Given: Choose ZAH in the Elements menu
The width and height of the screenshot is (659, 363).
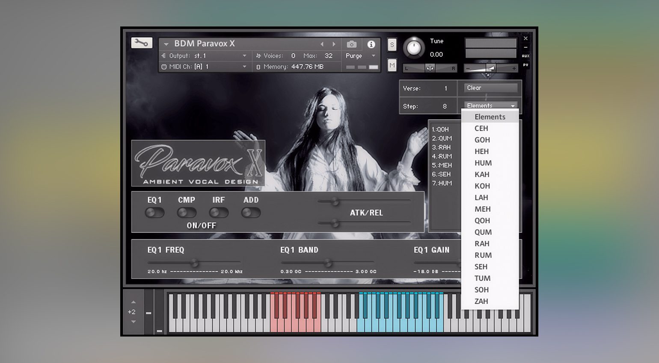Looking at the screenshot, I should click(x=481, y=301).
